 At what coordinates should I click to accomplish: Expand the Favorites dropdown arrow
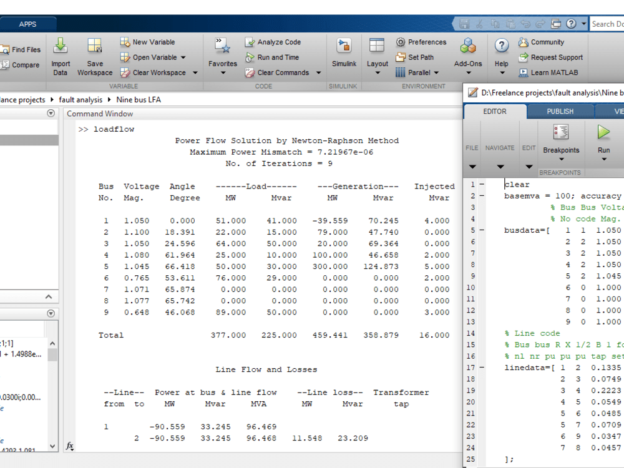click(x=223, y=73)
